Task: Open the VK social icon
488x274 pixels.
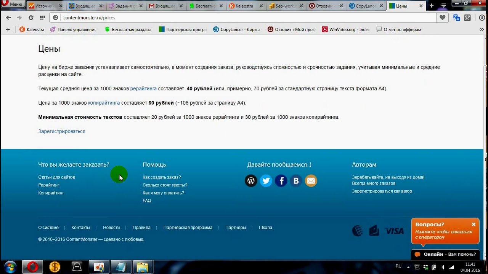Action: [296, 181]
